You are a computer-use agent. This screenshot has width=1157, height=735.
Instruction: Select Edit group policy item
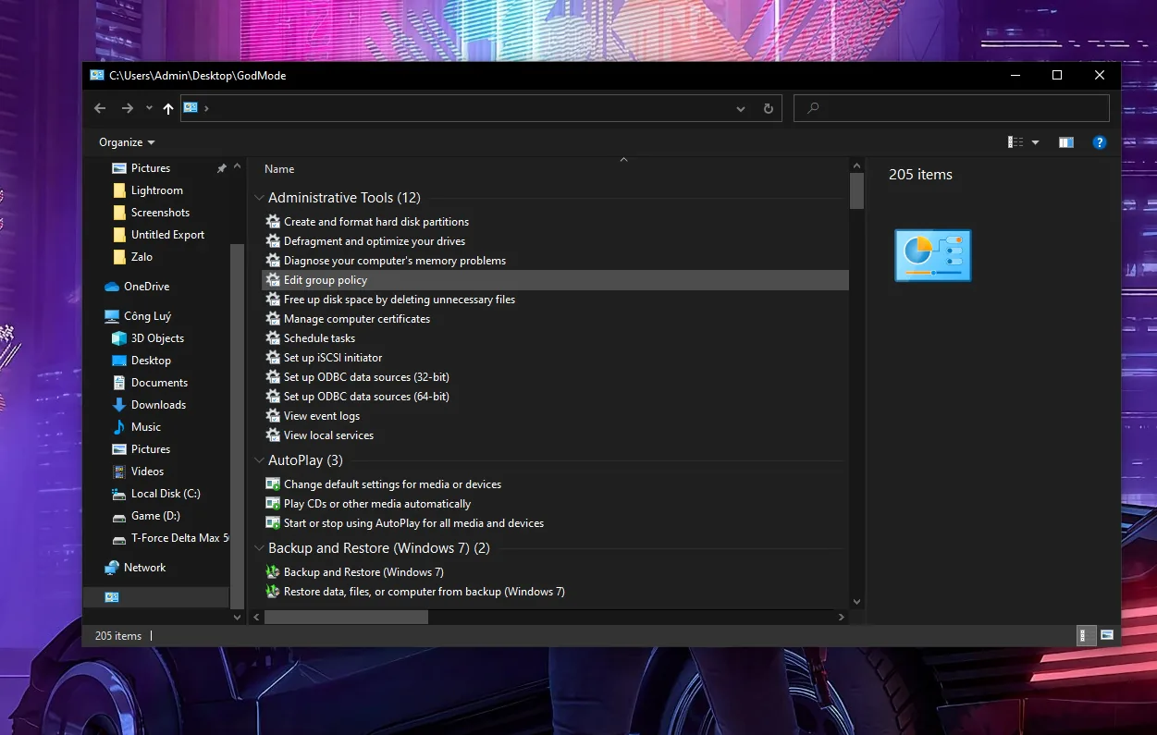point(555,280)
